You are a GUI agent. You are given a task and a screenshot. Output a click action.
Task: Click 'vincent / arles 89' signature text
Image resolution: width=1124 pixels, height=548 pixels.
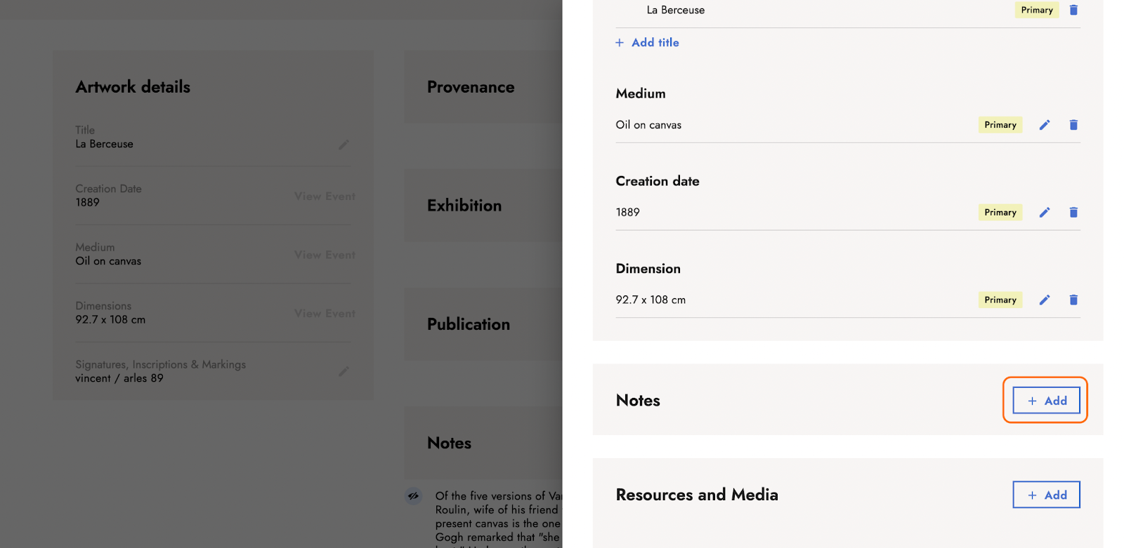119,378
